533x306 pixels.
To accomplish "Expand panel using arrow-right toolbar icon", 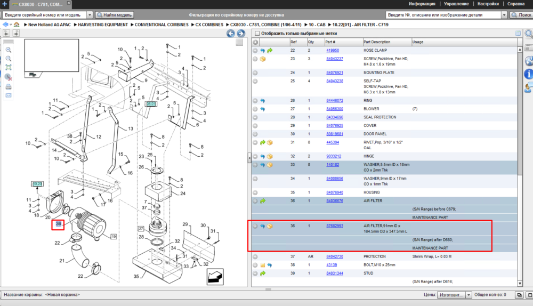I will click(x=16, y=33).
